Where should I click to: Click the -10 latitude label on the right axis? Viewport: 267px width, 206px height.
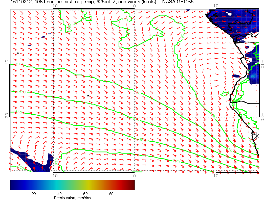[263, 64]
